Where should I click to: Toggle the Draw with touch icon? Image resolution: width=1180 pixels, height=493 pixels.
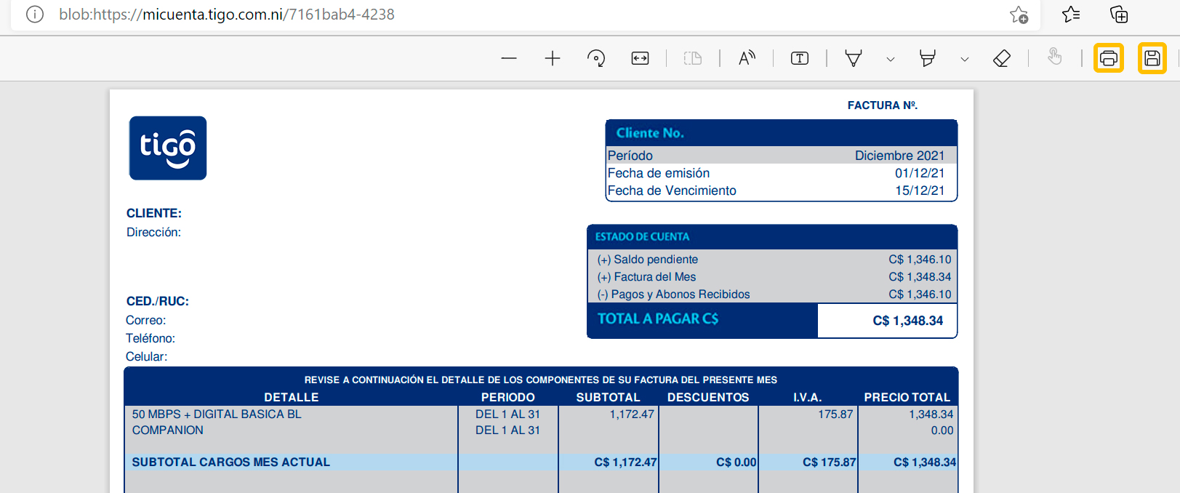coord(1055,57)
